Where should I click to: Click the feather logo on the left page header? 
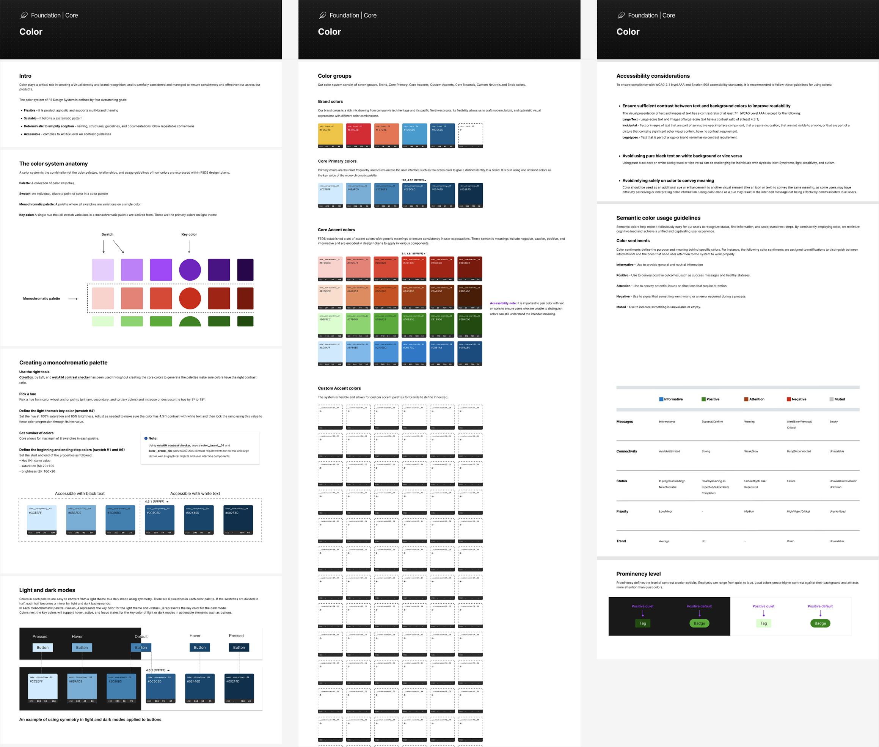pos(24,15)
